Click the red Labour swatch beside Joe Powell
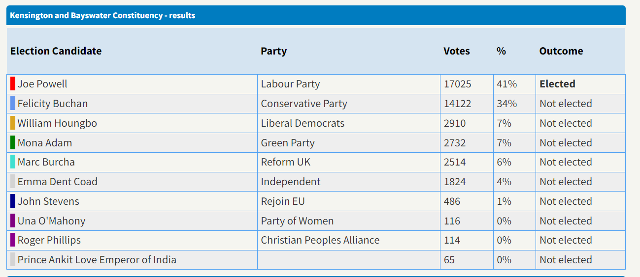 [13, 84]
